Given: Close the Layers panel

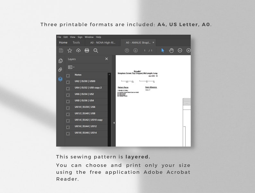Looking at the screenshot, I should click(x=107, y=59).
